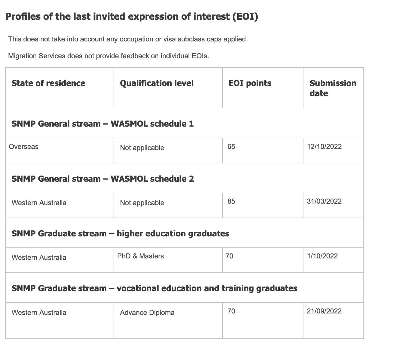Click the Submission date column header
Viewport: 402px width, 343px height.
coord(333,88)
